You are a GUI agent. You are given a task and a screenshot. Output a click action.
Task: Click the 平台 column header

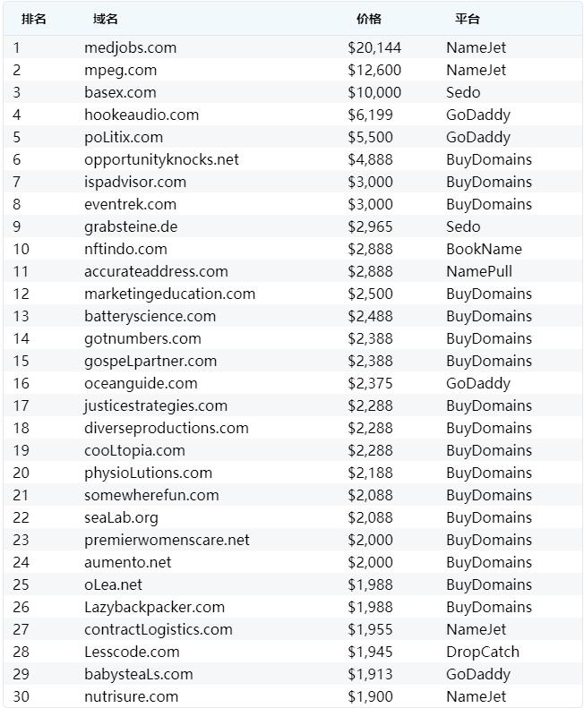(x=468, y=19)
